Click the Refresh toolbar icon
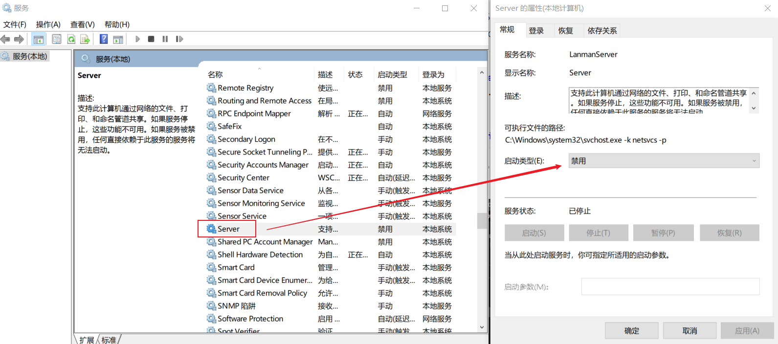The width and height of the screenshot is (778, 344). [71, 39]
